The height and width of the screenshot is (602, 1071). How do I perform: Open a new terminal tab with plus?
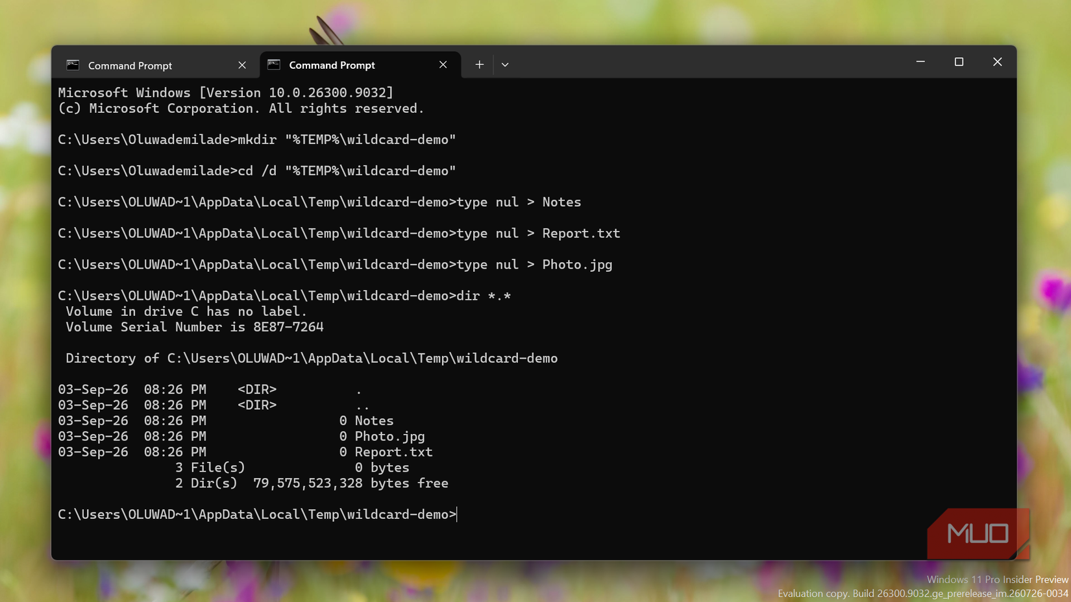point(479,65)
